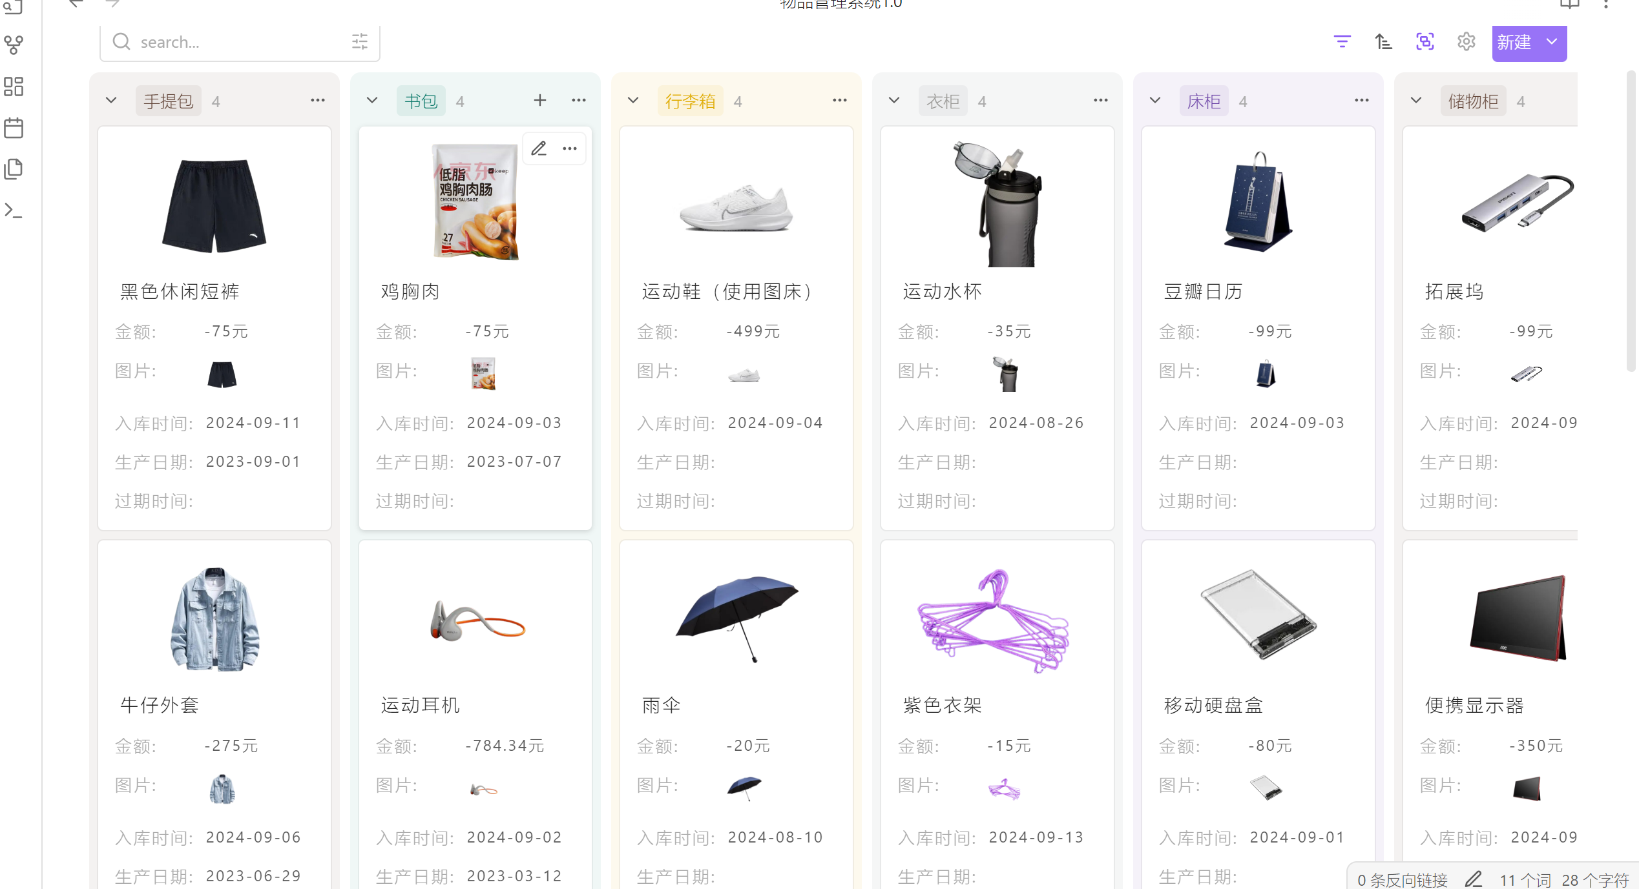Open the filter icon in top toolbar

tap(1342, 41)
